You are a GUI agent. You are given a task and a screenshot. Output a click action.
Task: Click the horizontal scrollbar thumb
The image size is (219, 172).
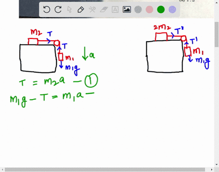click(105, 170)
